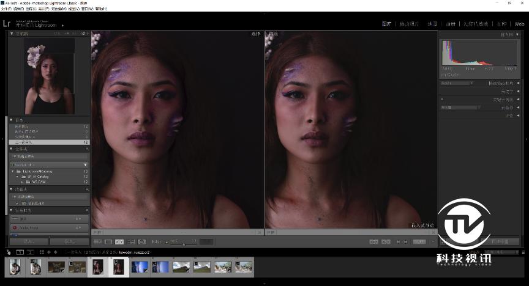Viewport: 529px width, 286px height.
Task: Toggle second window display button 2
Action: 29,252
